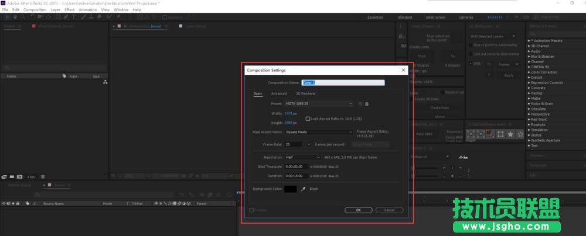
Task: Click the eyedropper next to Background Color
Action: point(303,189)
